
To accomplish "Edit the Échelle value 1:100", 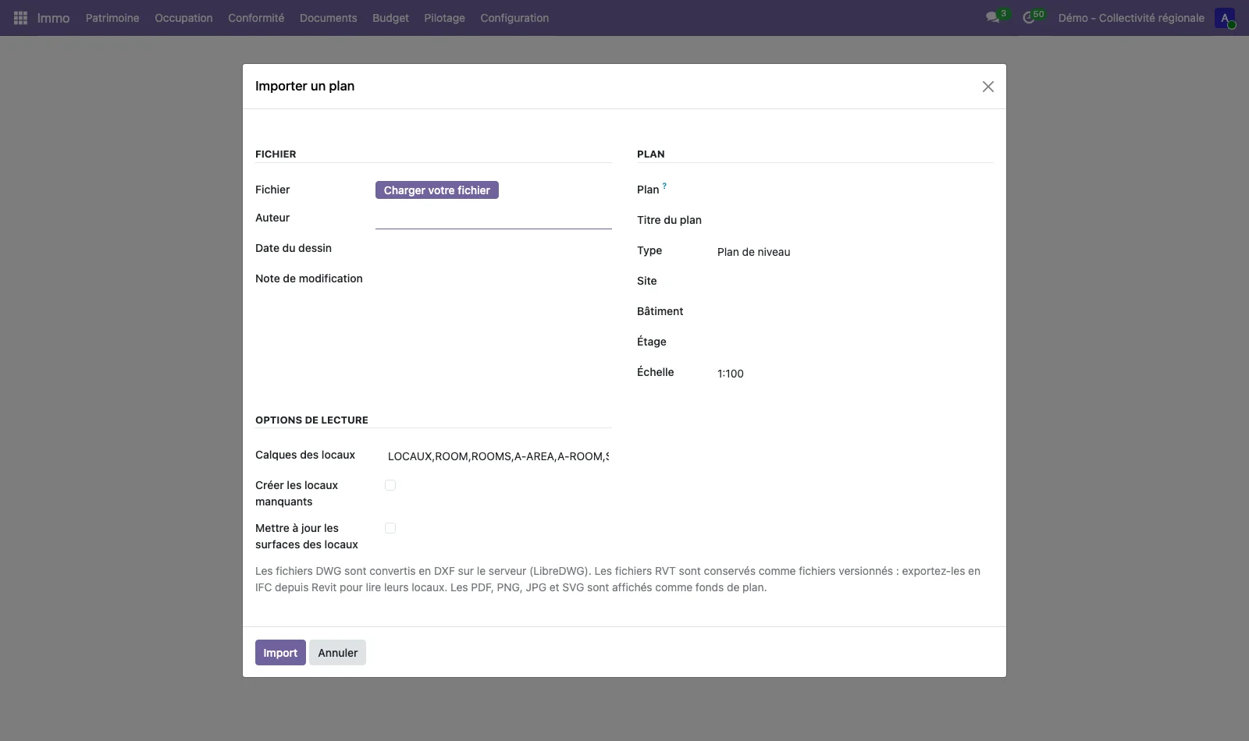I will (855, 374).
